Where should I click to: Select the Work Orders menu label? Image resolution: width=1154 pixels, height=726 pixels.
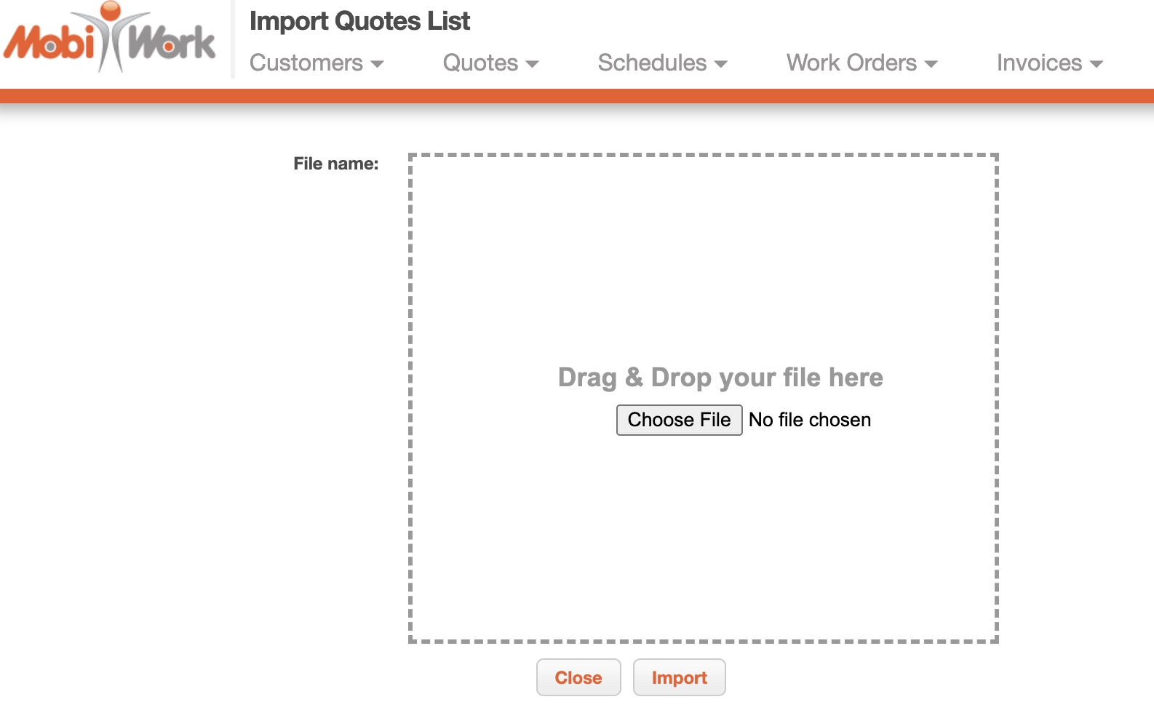click(x=851, y=63)
